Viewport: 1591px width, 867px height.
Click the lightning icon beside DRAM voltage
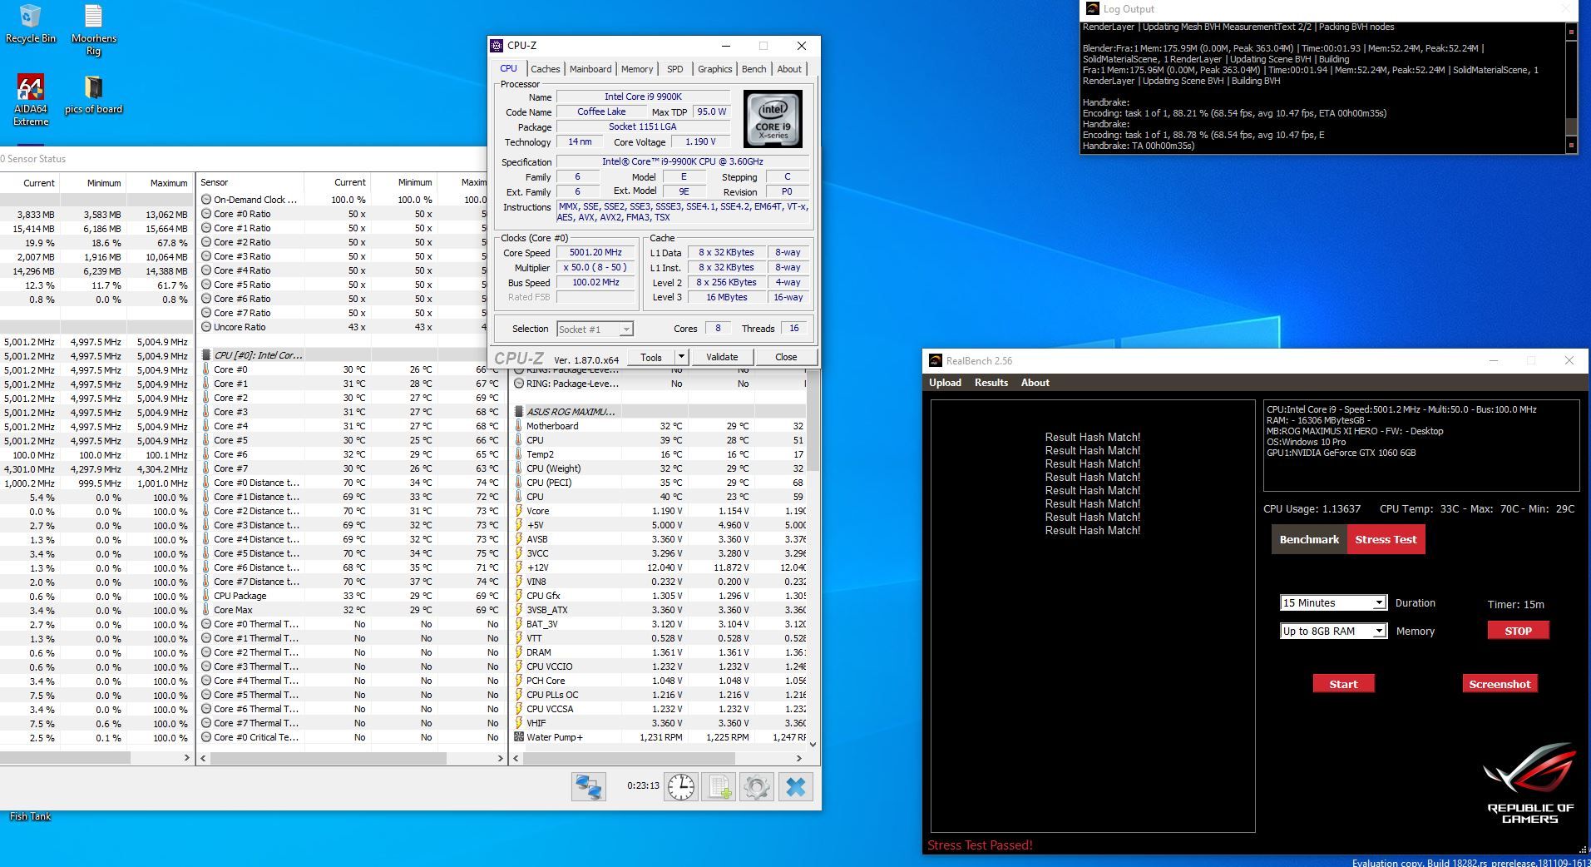click(x=519, y=652)
